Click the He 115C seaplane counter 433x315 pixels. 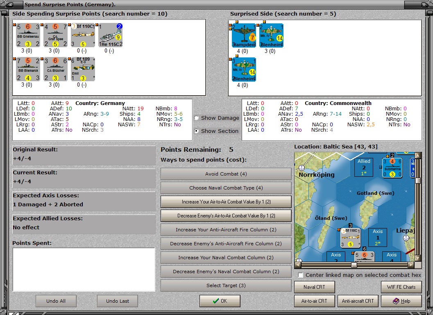(111, 35)
